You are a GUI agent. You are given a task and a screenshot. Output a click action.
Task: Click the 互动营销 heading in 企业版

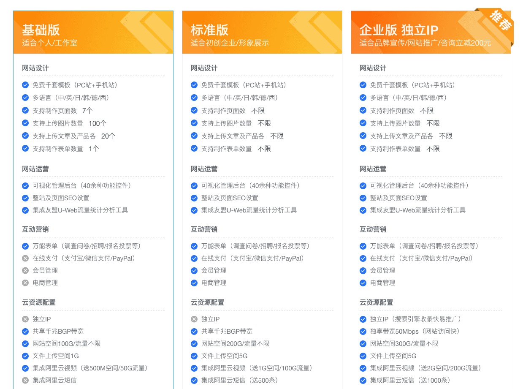pos(373,229)
